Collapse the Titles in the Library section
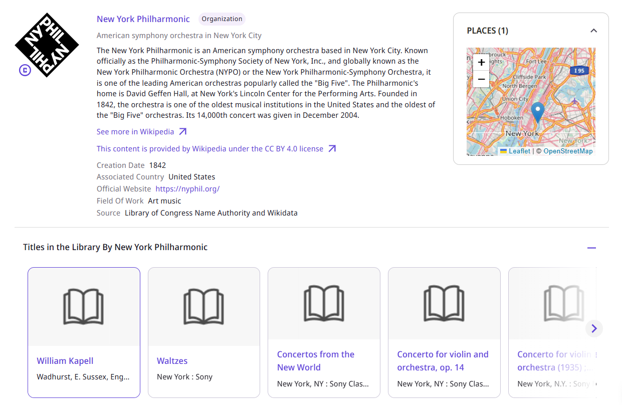 tap(591, 248)
